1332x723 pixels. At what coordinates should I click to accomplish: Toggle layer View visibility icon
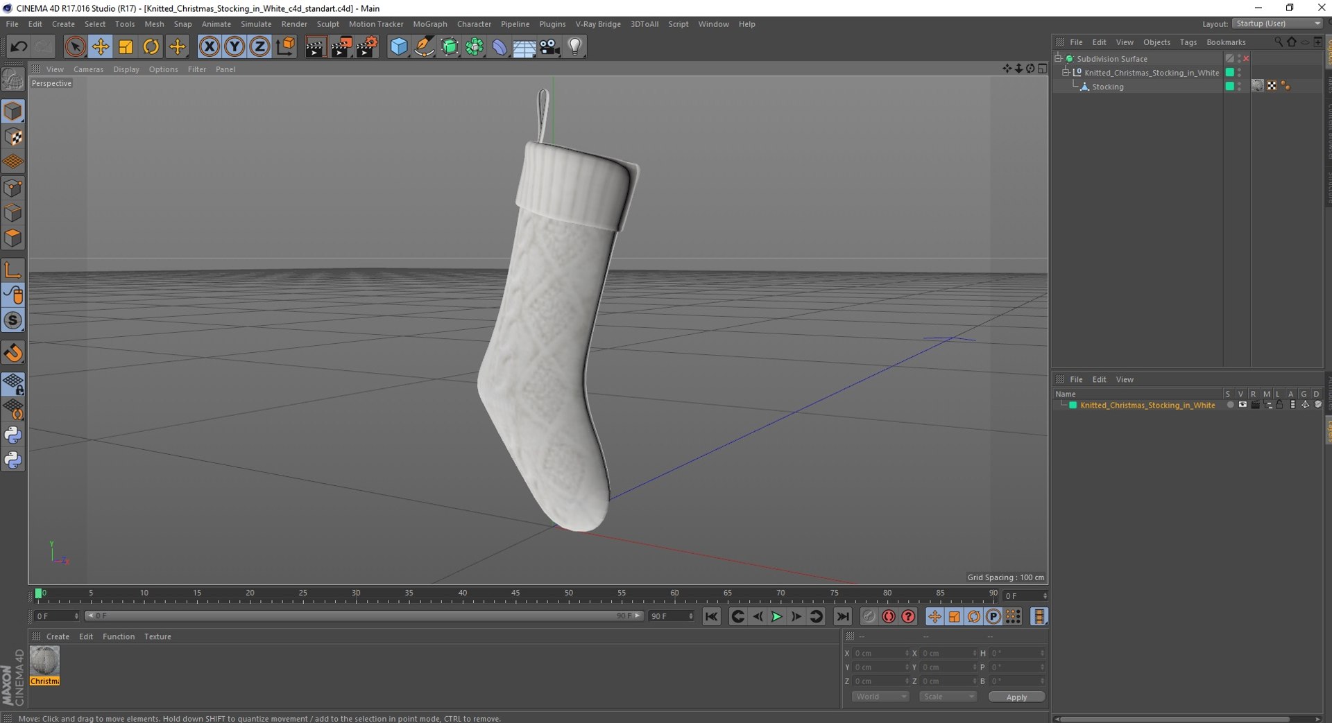1243,405
